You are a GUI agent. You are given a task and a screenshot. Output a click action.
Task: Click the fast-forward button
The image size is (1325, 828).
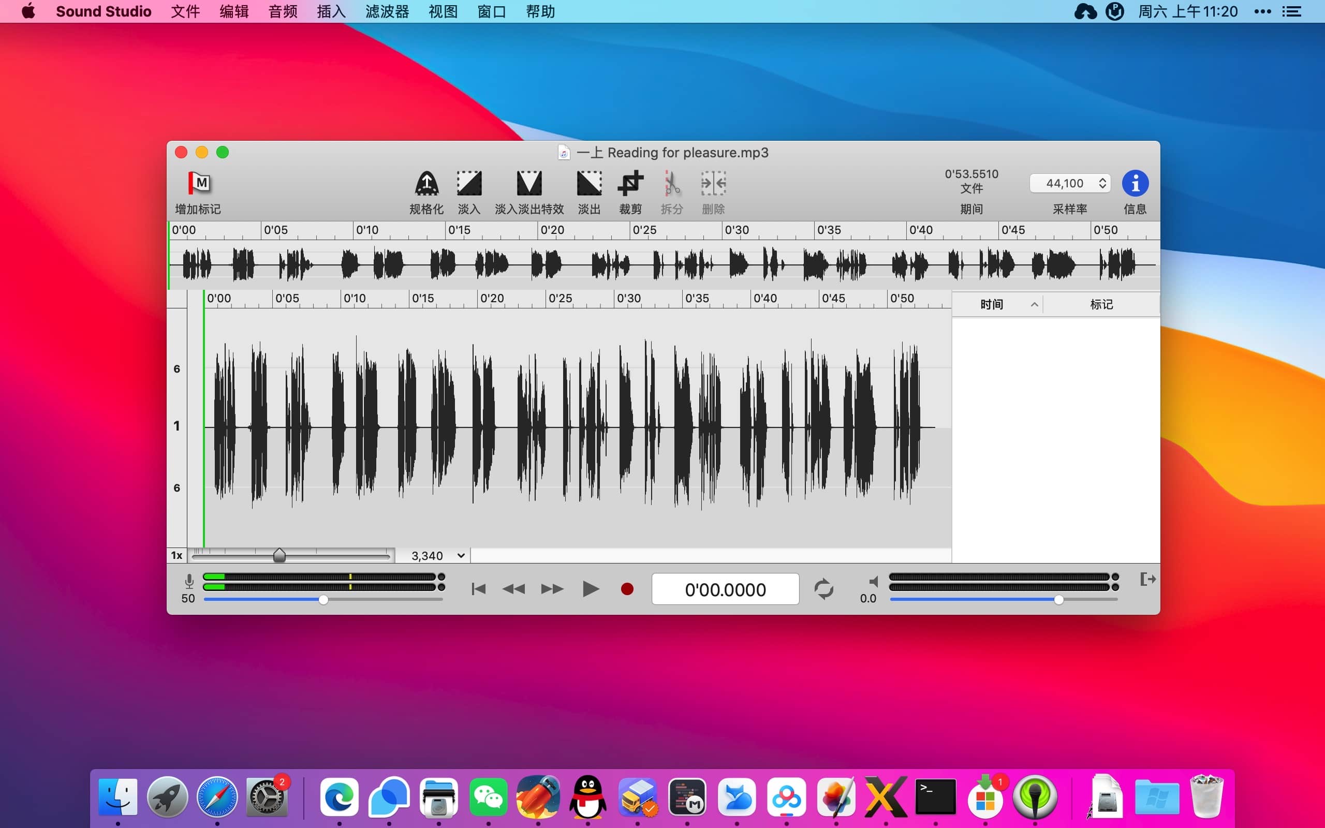point(552,589)
